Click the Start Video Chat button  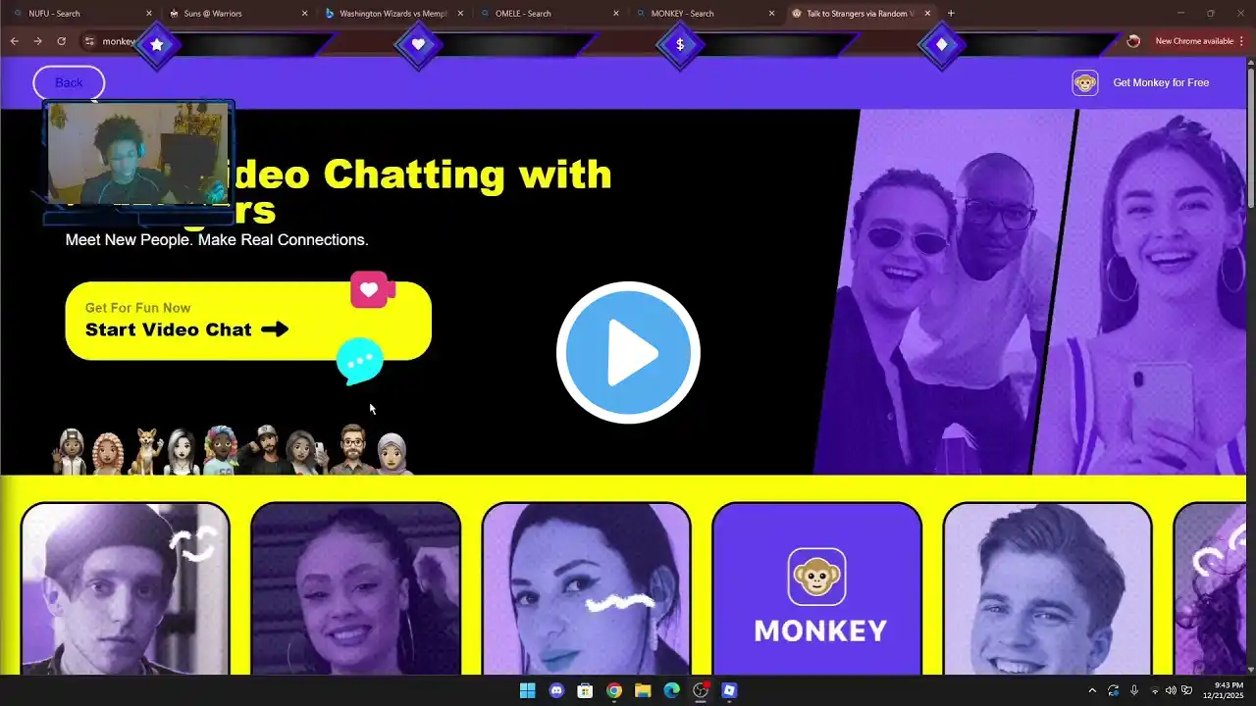tap(248, 321)
